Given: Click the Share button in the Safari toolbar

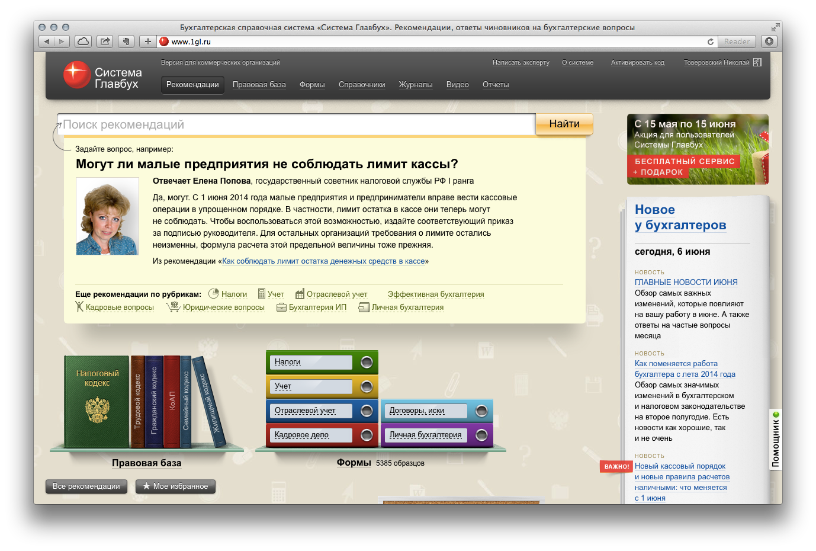Looking at the screenshot, I should 105,41.
